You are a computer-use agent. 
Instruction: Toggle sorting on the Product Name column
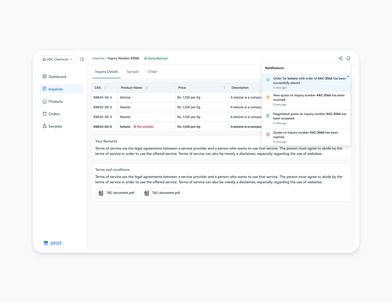click(x=147, y=87)
